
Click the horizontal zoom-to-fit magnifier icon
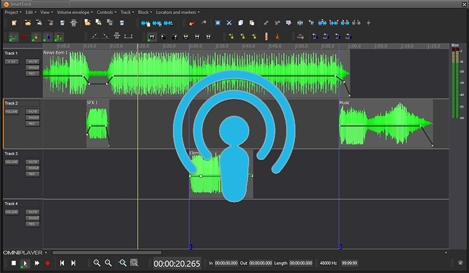[x=123, y=263]
